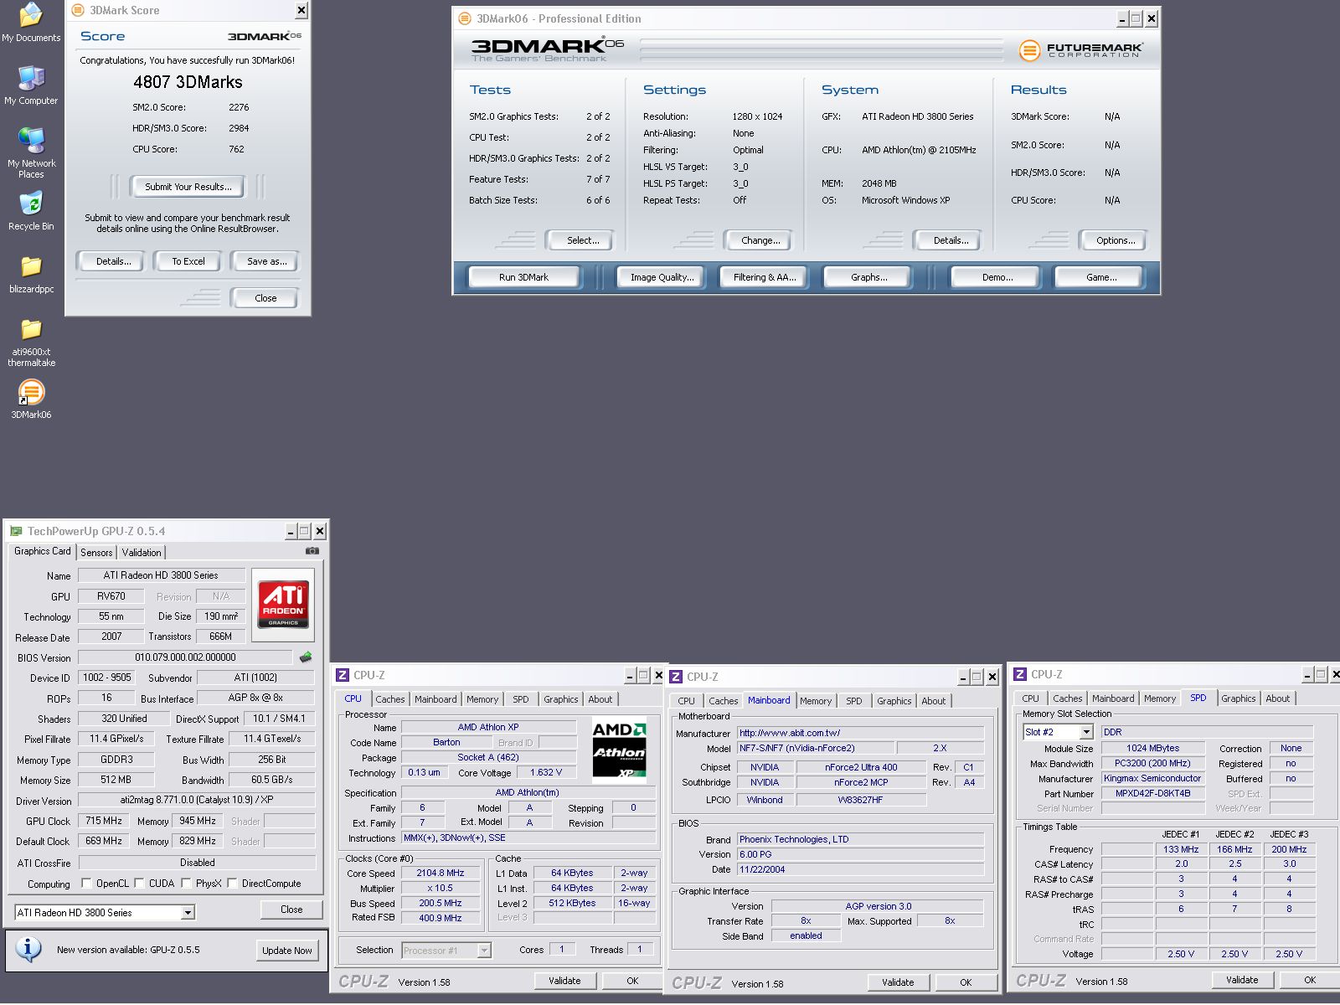
Task: Click the Update Now button in GPU-Z
Action: tap(286, 950)
